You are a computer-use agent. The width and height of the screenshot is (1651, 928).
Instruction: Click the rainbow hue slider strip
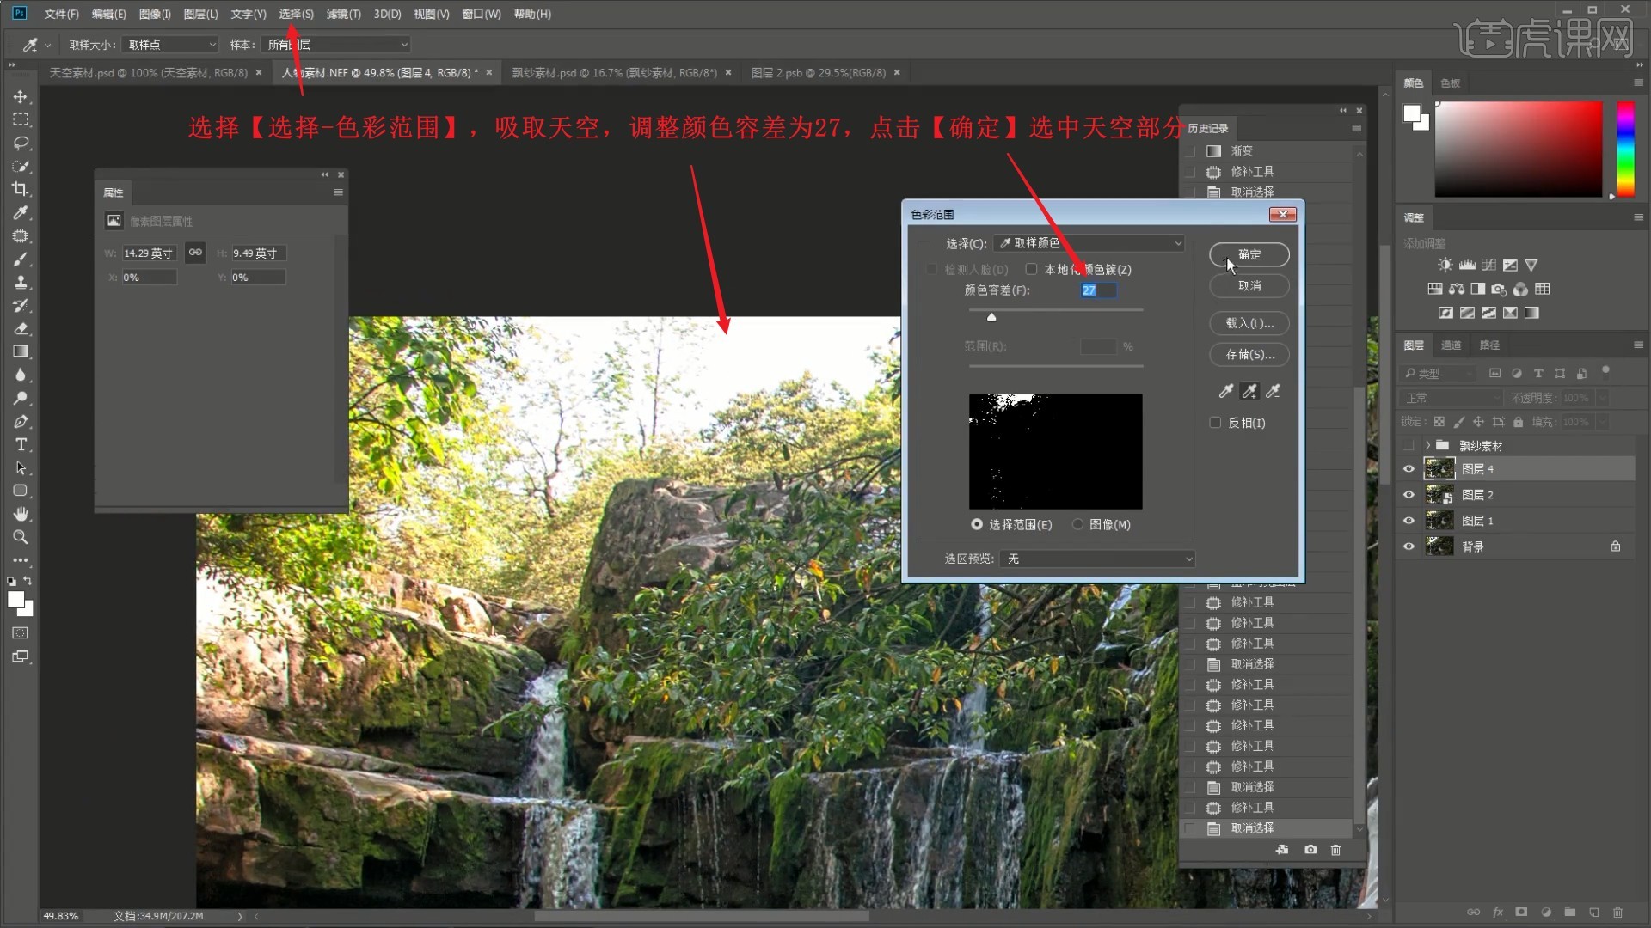1625,149
